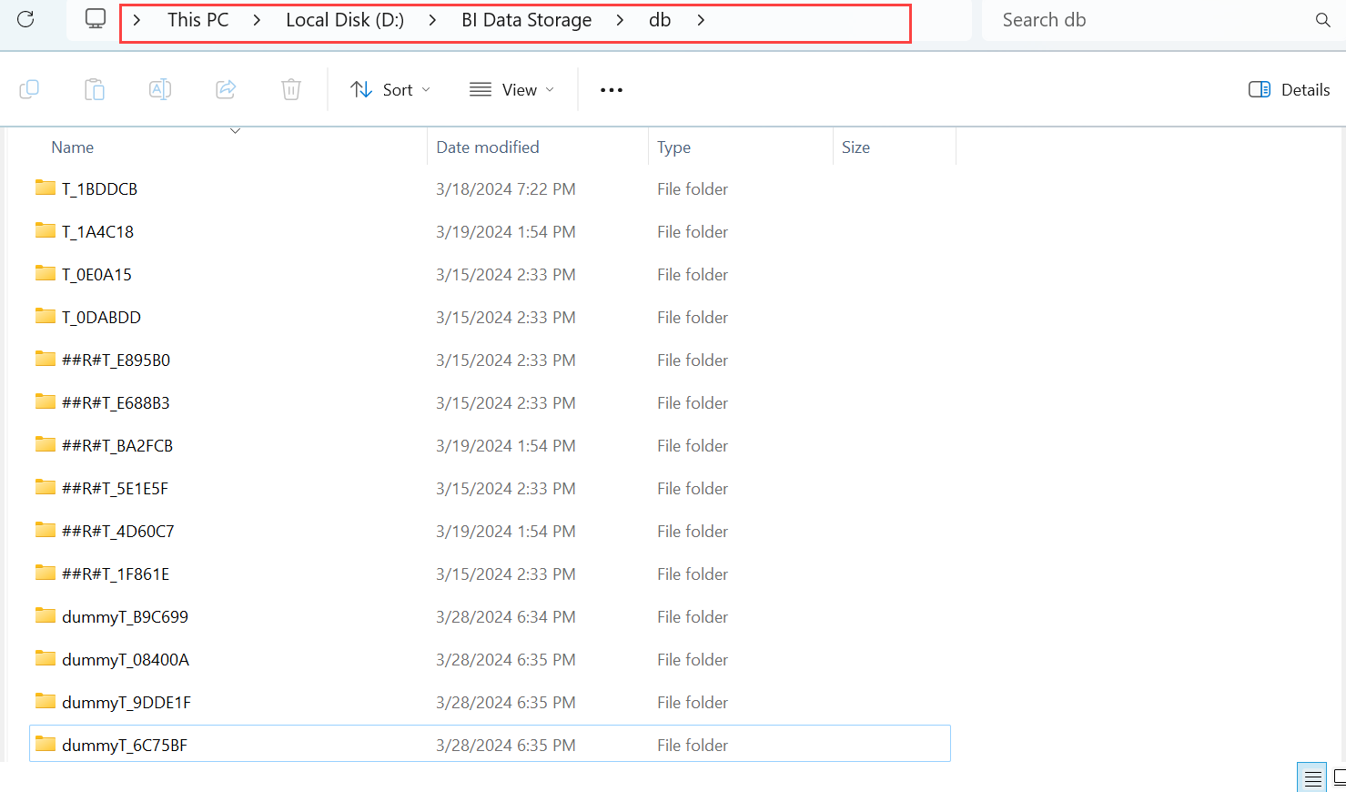1346x792 pixels.
Task: Select the Copy icon
Action: pos(29,88)
